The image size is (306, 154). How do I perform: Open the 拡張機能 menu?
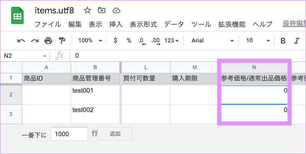pos(232,24)
